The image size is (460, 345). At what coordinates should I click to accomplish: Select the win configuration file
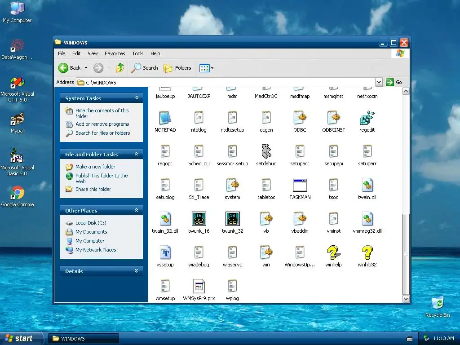pos(266,252)
